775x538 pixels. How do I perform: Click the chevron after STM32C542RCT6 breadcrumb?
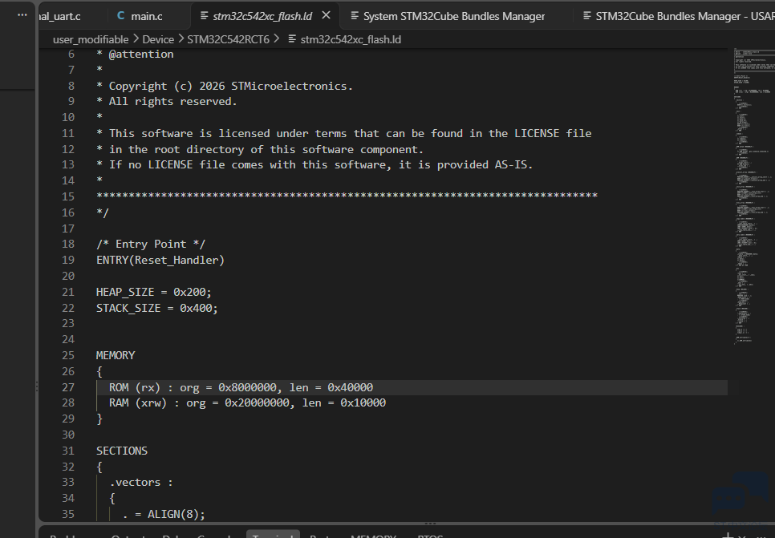(276, 38)
